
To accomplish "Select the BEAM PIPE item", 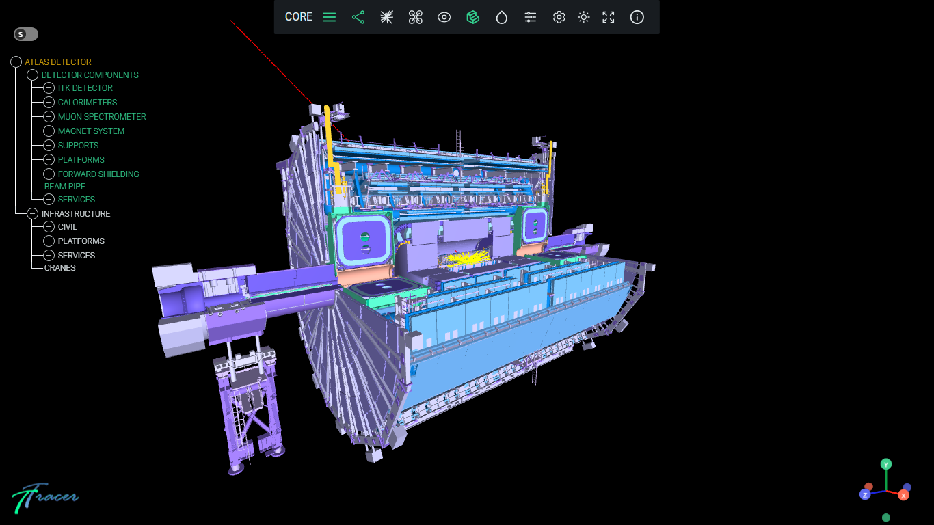I will [x=65, y=187].
